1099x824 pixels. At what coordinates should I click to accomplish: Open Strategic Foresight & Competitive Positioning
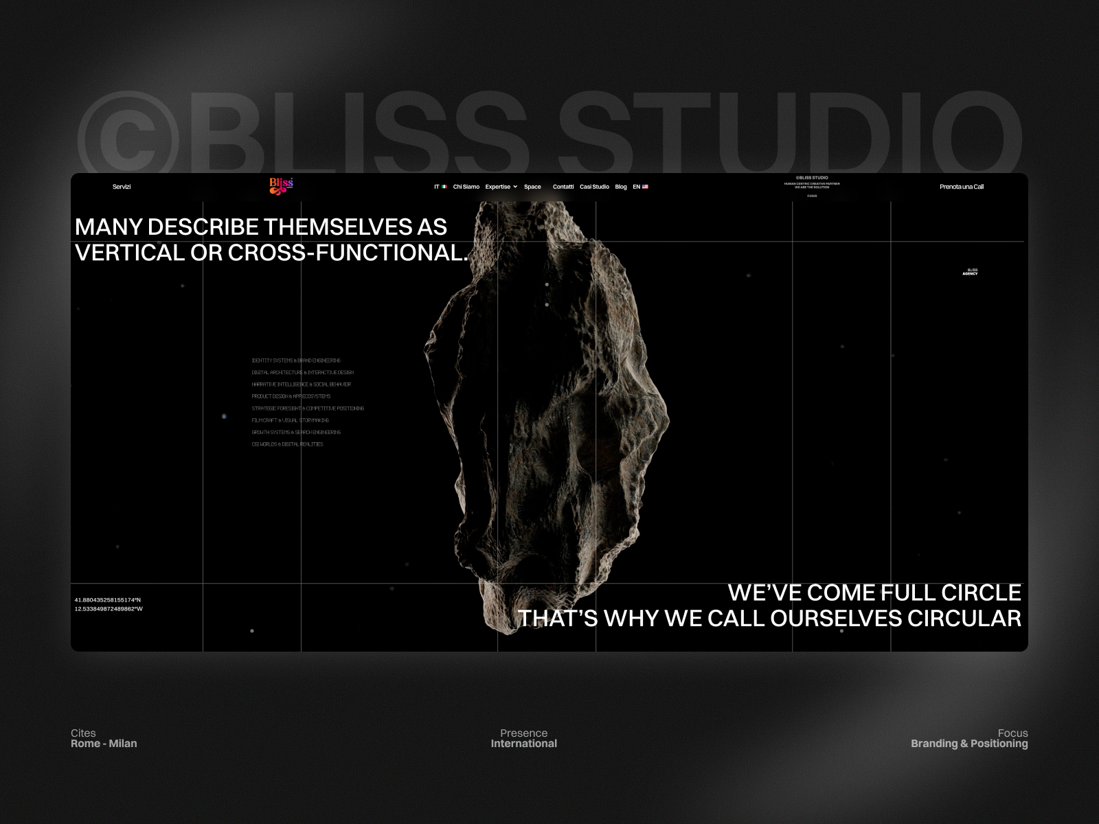pos(308,409)
